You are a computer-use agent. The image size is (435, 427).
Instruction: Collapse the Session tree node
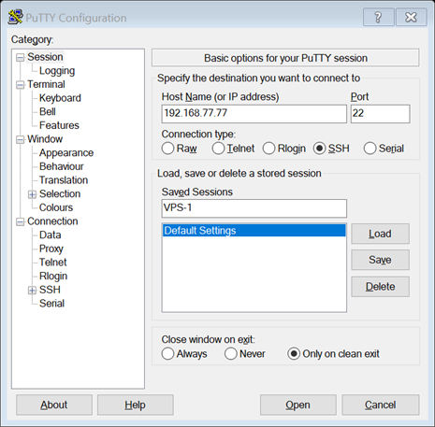click(x=21, y=58)
